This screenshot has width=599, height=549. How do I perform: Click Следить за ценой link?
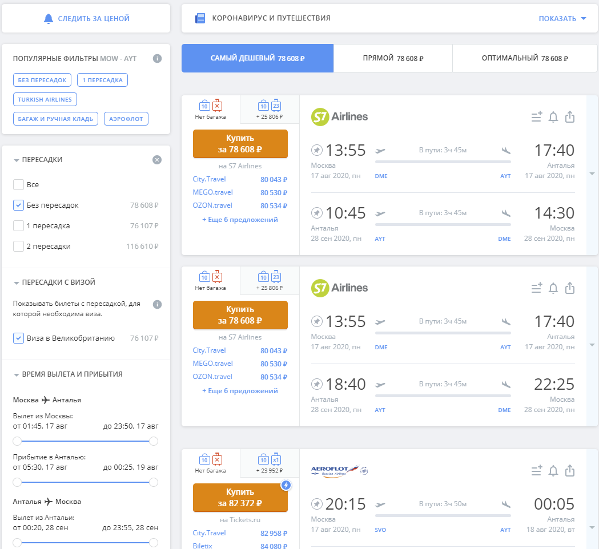94,18
